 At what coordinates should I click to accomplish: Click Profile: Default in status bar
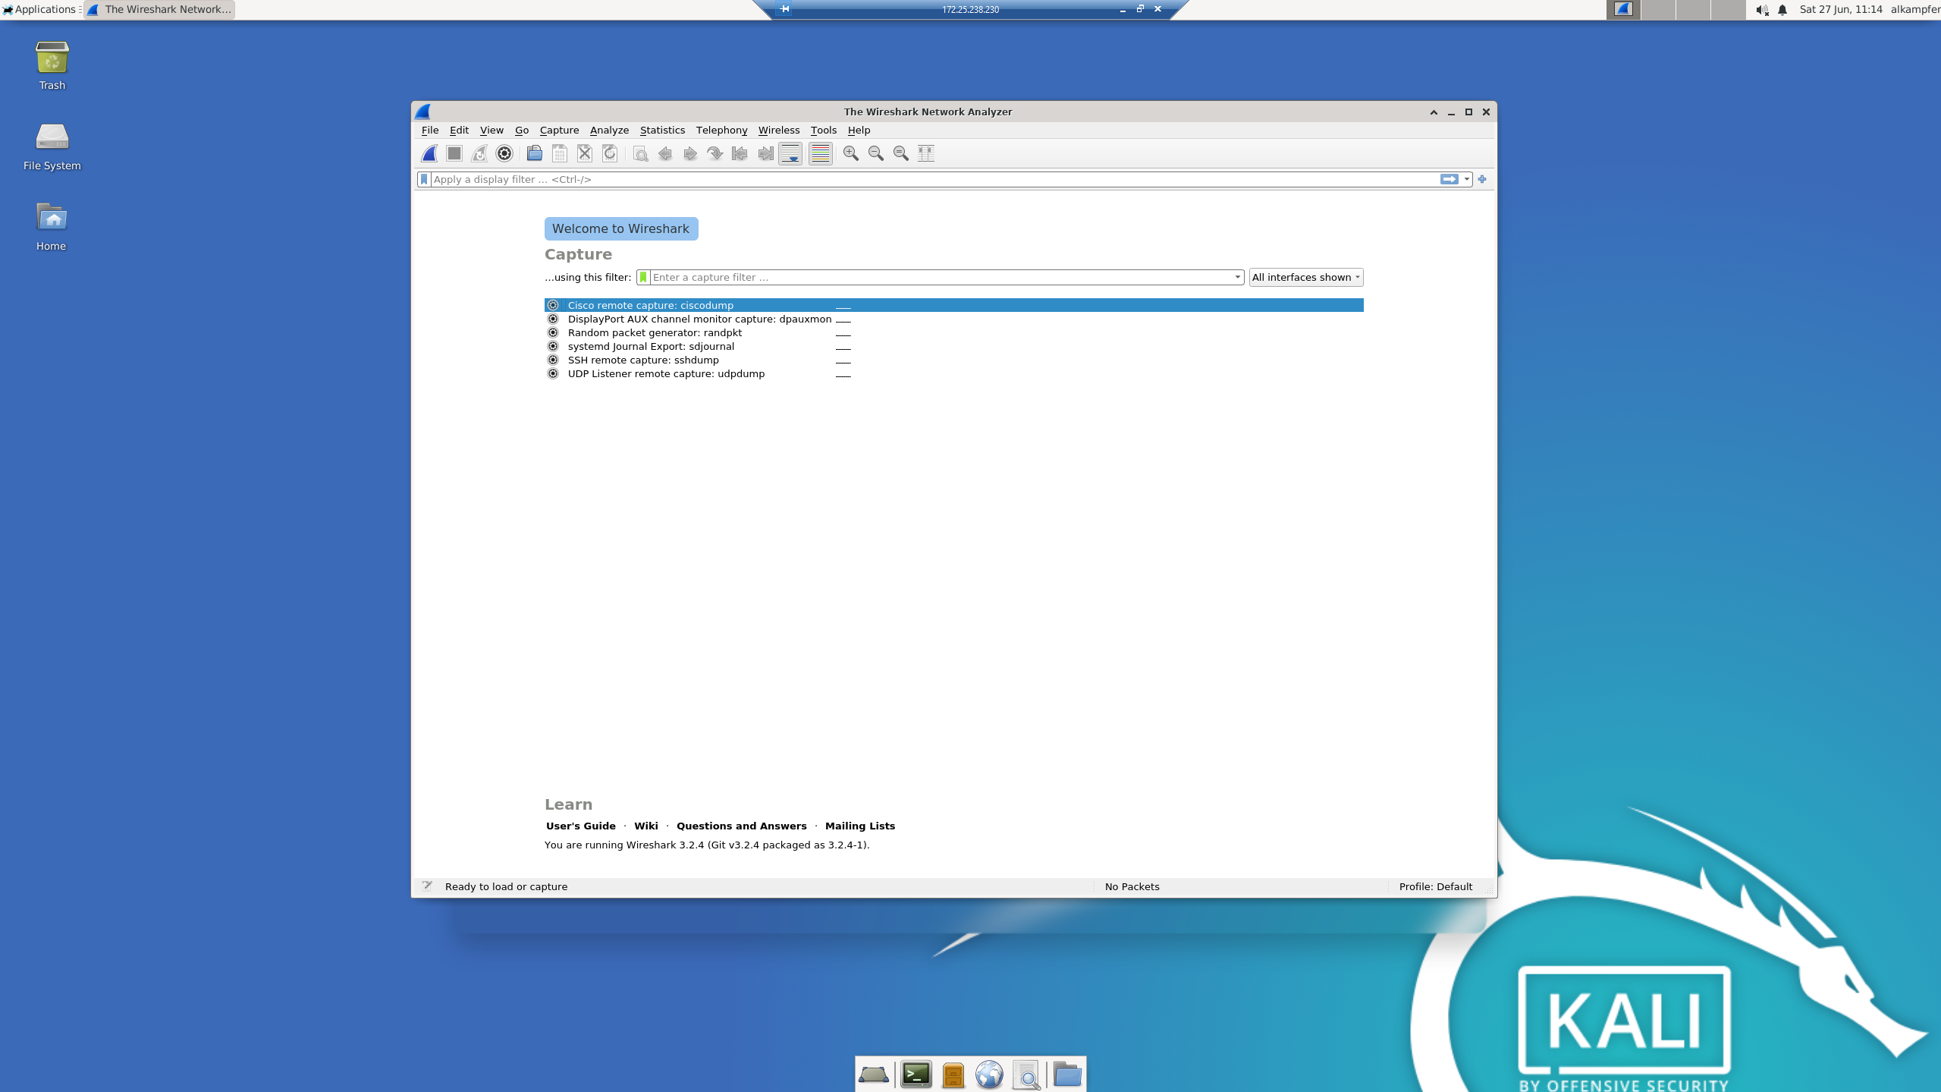click(1435, 887)
